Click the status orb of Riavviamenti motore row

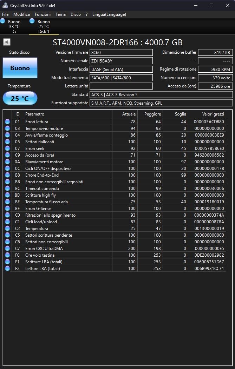coord(7,162)
